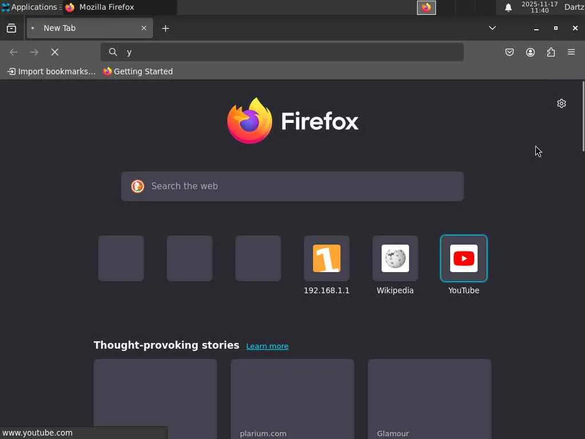Click Import bookmarks in bookmarks toolbar
Screen dimensions: 585x439
pyautogui.click(x=51, y=71)
